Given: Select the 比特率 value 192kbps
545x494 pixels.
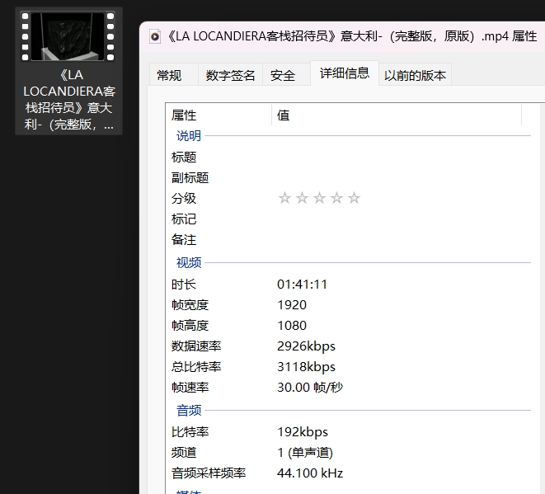Looking at the screenshot, I should (303, 432).
